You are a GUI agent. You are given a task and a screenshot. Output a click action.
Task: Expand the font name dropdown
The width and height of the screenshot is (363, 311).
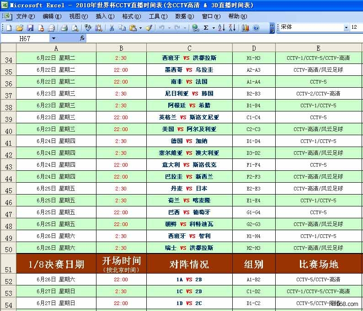[346, 27]
